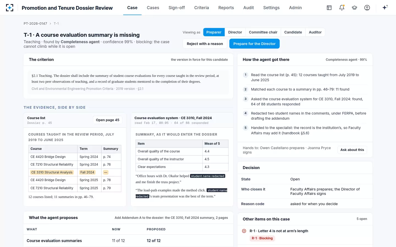Click the R-1 Blocking badge
The height and width of the screenshot is (247, 396).
click(262, 238)
